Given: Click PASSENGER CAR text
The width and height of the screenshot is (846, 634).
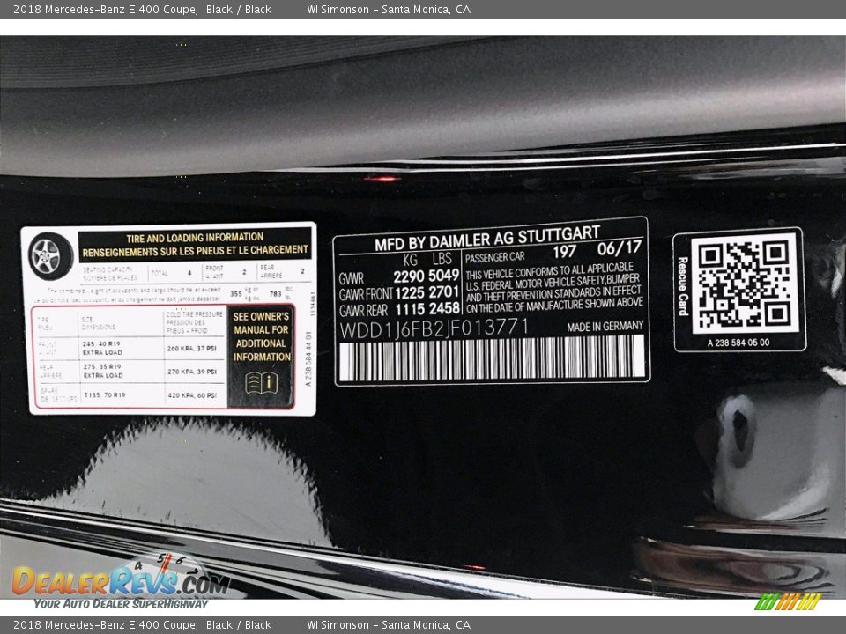Looking at the screenshot, I should point(494,258).
